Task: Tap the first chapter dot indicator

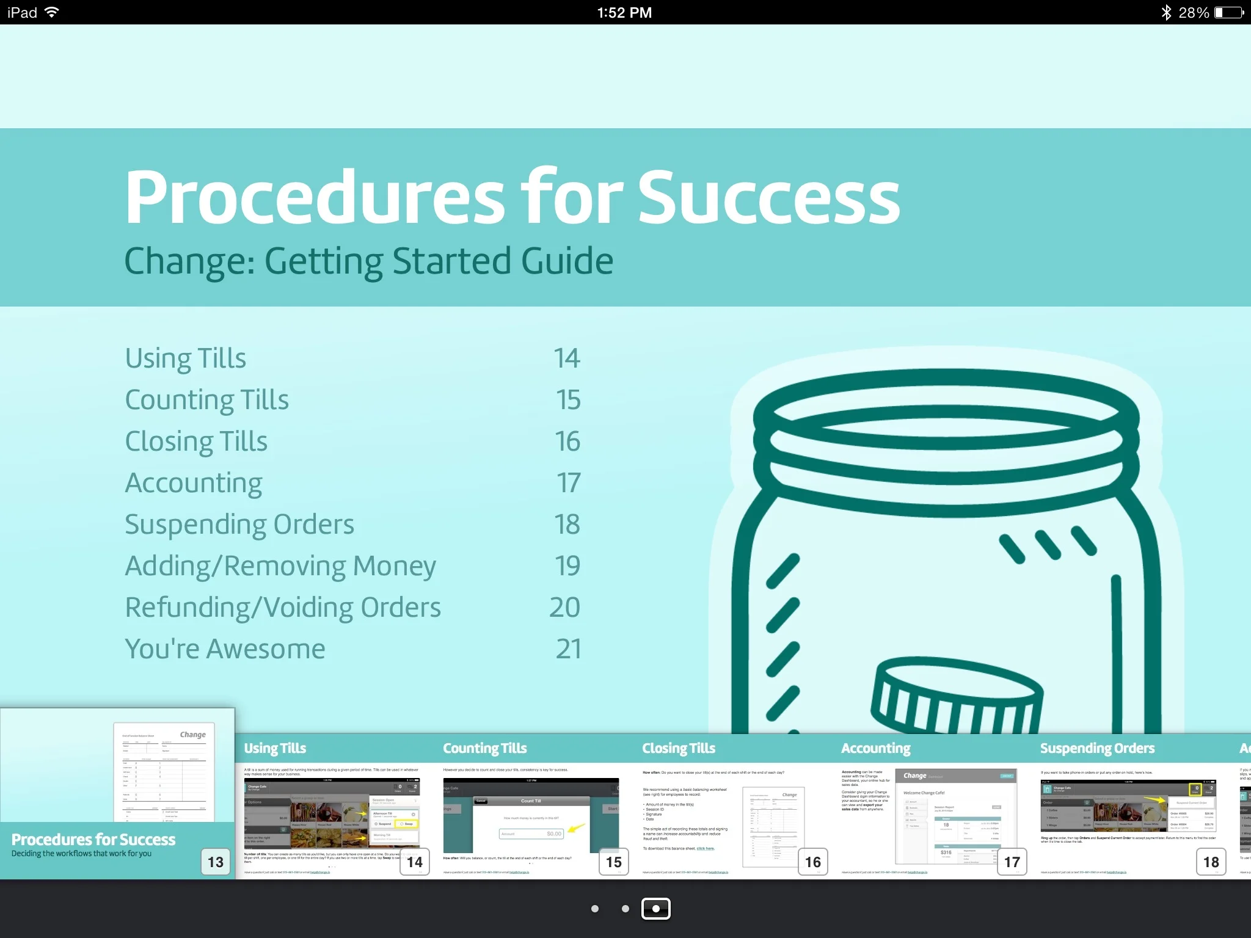Action: [595, 909]
